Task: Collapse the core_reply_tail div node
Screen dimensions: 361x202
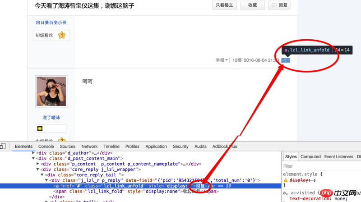Action: coord(42,175)
